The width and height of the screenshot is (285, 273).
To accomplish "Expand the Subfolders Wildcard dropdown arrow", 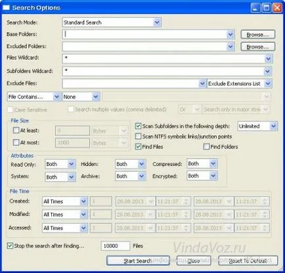I will tap(267, 71).
